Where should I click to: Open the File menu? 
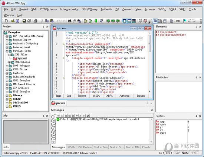click(x=6, y=9)
